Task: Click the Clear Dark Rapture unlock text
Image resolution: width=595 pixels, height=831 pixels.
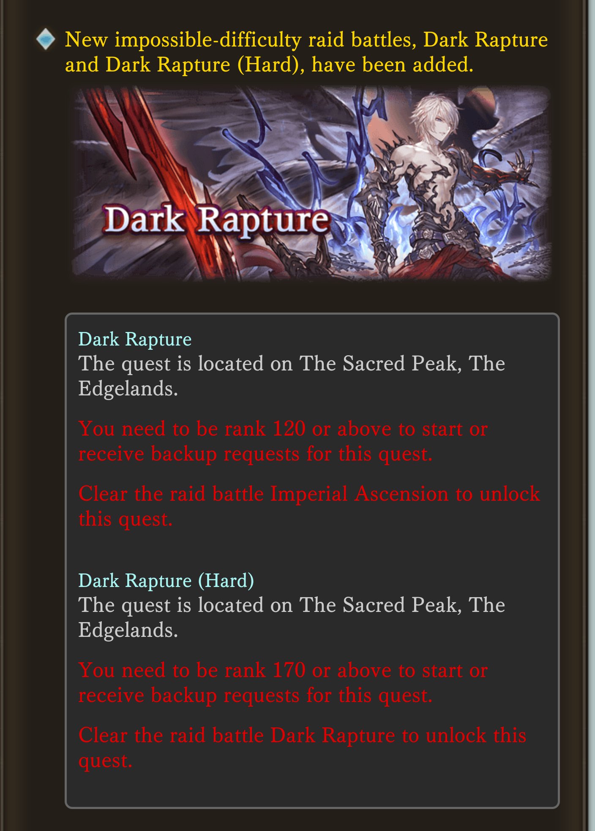Action: click(x=303, y=748)
